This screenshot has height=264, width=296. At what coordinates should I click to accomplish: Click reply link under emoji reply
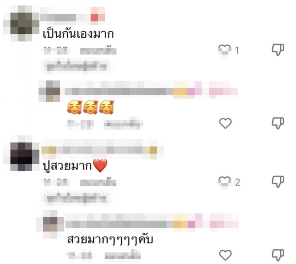pos(123,124)
